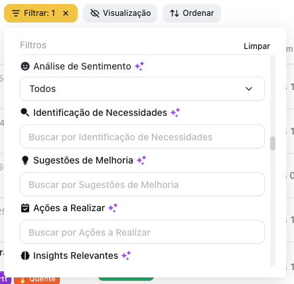Click the smiley icon beside Análise de Sentimento
This screenshot has height=284, width=294.
point(25,66)
